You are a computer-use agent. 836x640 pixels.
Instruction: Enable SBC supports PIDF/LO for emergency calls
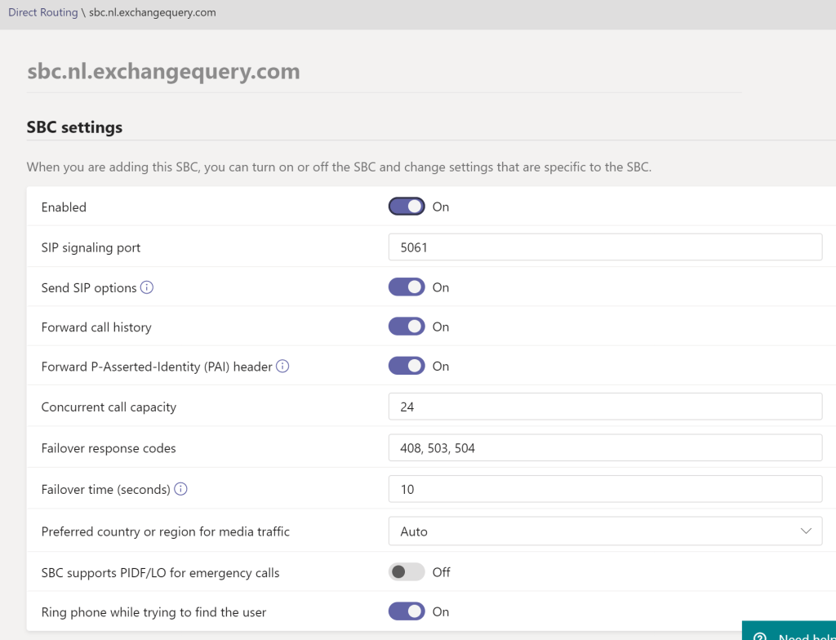point(406,571)
